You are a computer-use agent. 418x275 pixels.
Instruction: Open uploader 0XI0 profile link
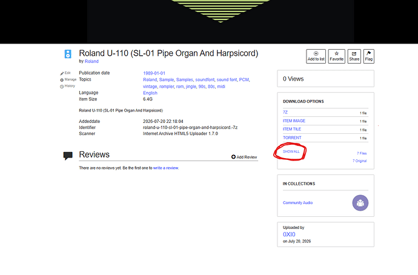(x=289, y=234)
